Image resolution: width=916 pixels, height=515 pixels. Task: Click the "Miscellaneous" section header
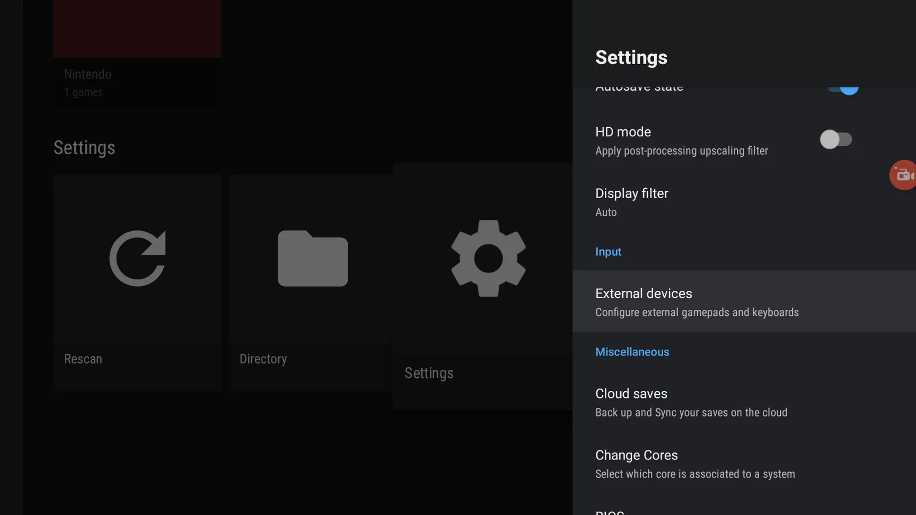632,352
